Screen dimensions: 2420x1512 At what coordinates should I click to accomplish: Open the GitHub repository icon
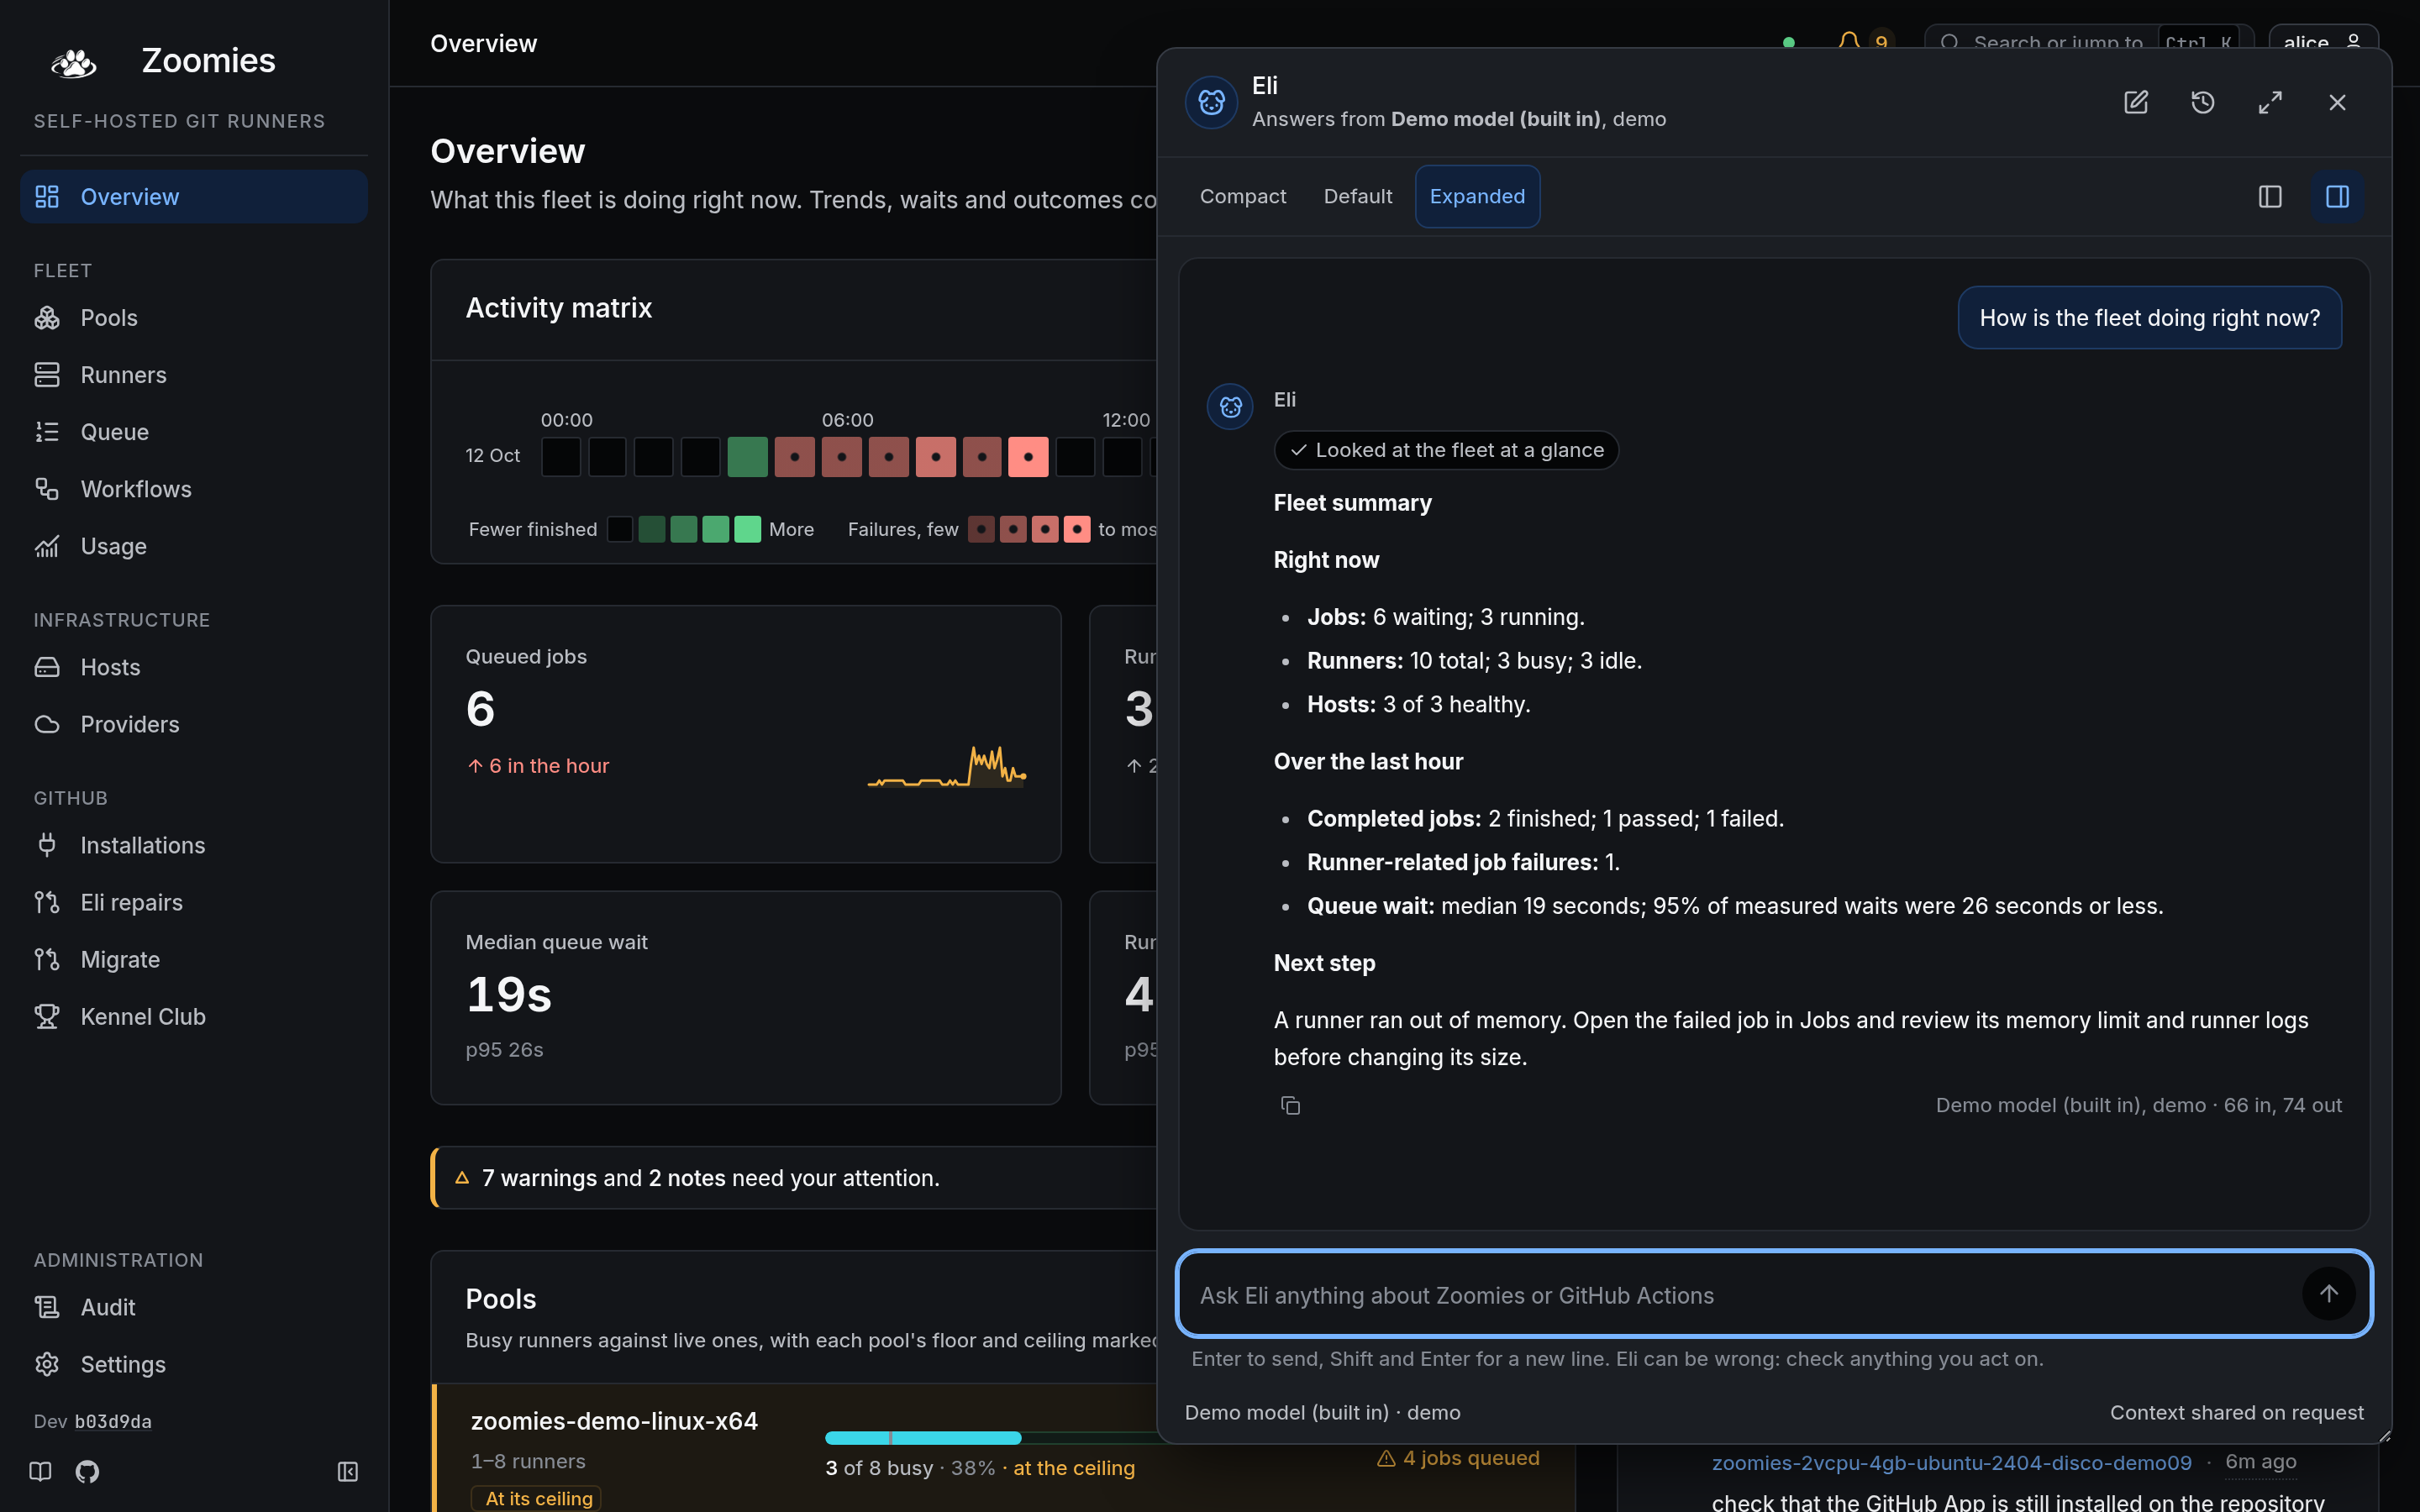click(x=87, y=1471)
